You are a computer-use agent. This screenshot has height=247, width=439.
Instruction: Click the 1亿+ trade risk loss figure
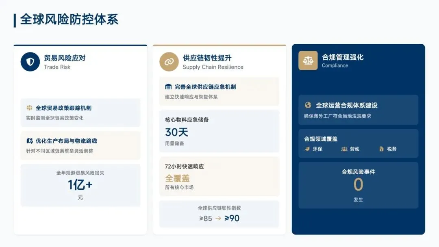80,184
